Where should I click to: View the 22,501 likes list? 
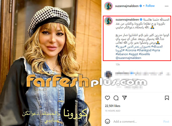click(112, 106)
